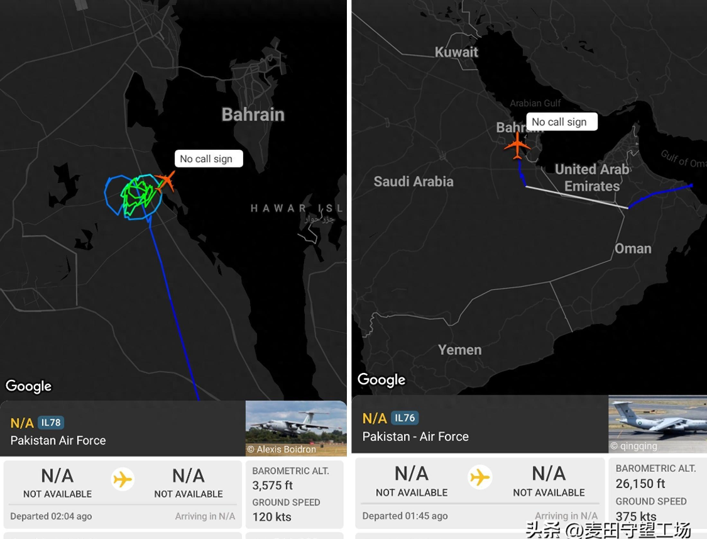Select the Saudi Arabia map label
Screen dimensions: 707x539
pos(414,182)
